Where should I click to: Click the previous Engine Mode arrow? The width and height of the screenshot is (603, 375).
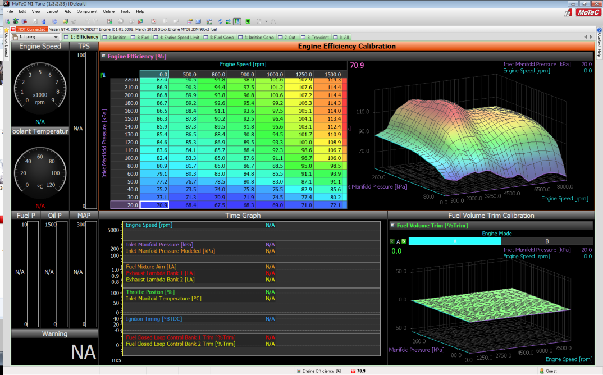[392, 241]
